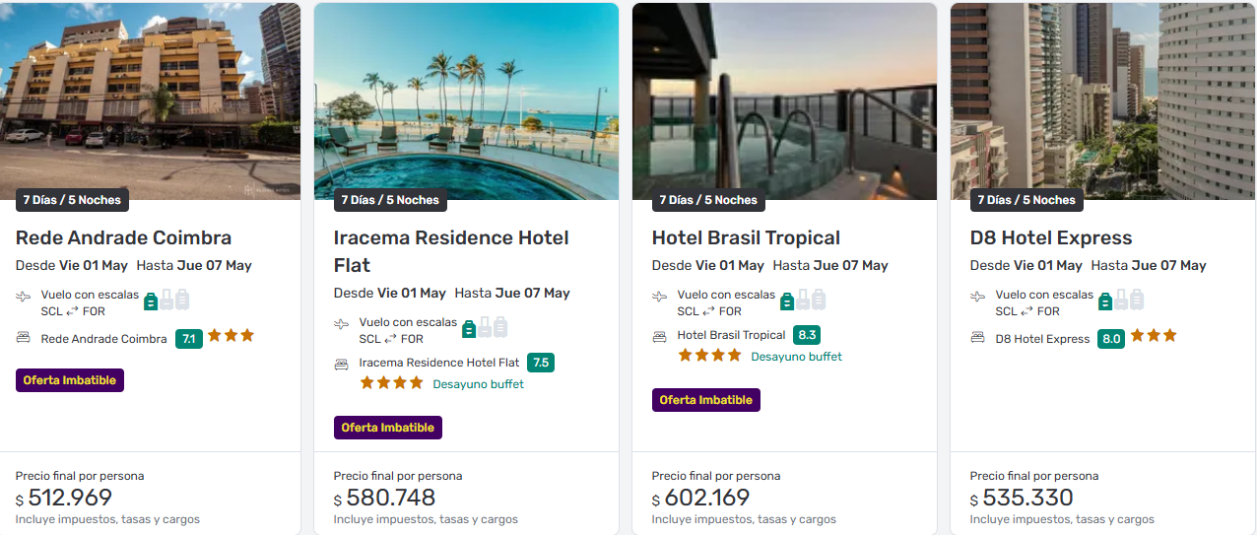The image size is (1257, 535).
Task: Open the Hotel Brasil Tropical package title
Action: (746, 237)
